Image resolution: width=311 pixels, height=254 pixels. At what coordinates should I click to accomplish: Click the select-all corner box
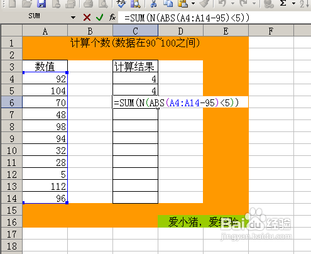tap(12, 31)
